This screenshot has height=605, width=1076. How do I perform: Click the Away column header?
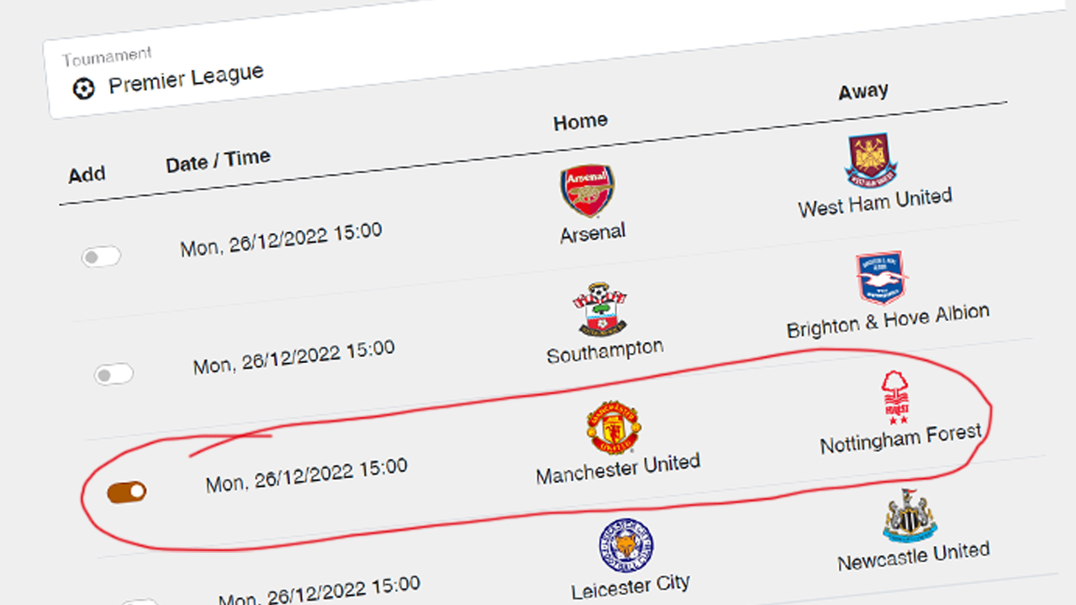click(x=863, y=91)
